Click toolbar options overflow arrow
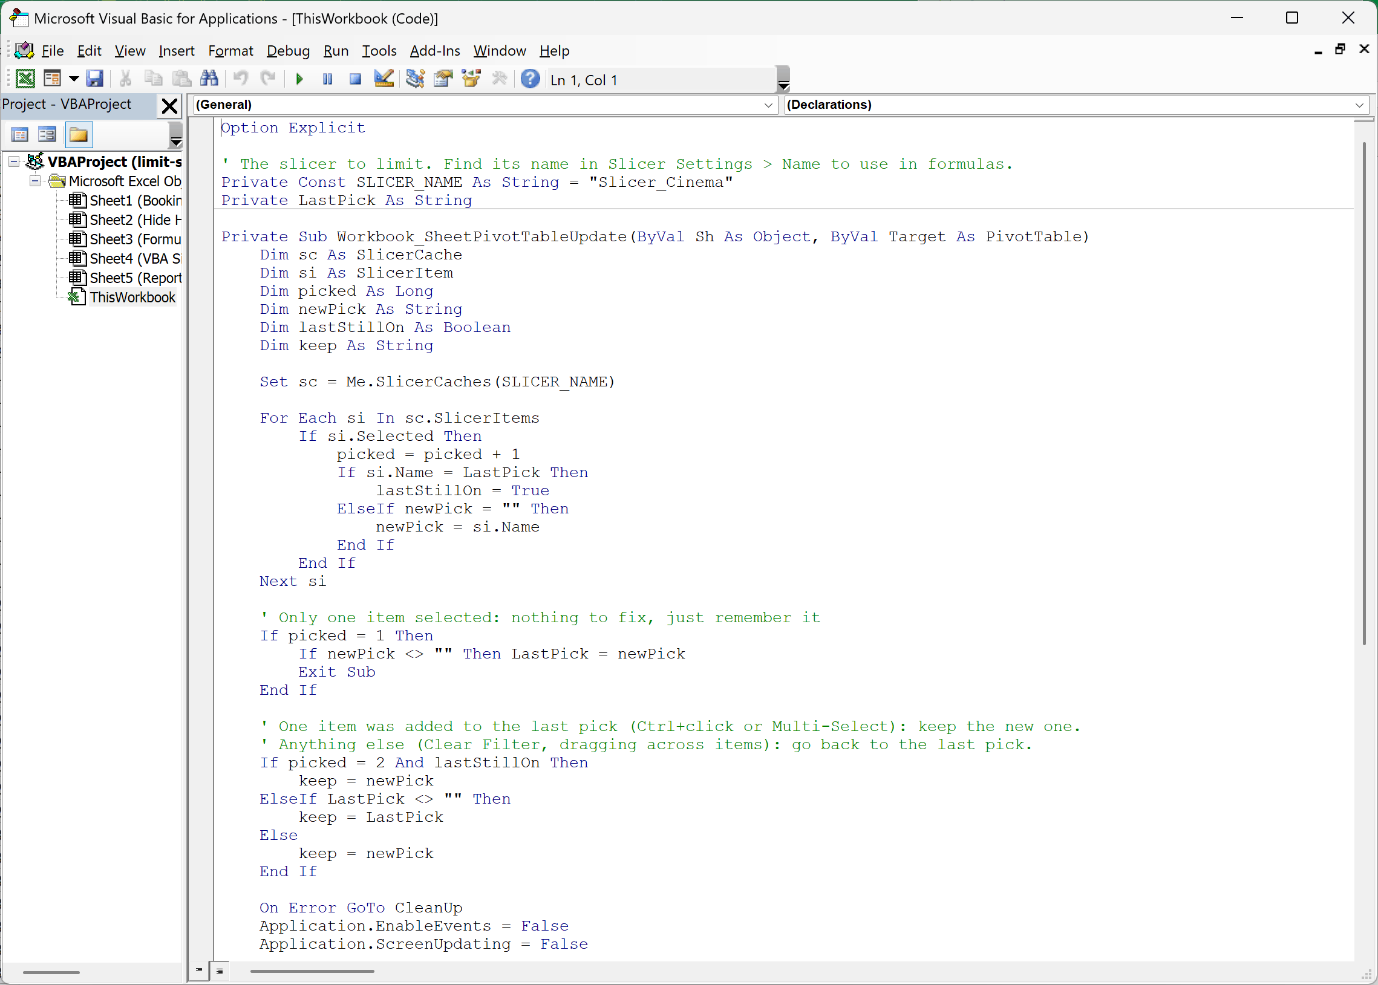 (783, 79)
